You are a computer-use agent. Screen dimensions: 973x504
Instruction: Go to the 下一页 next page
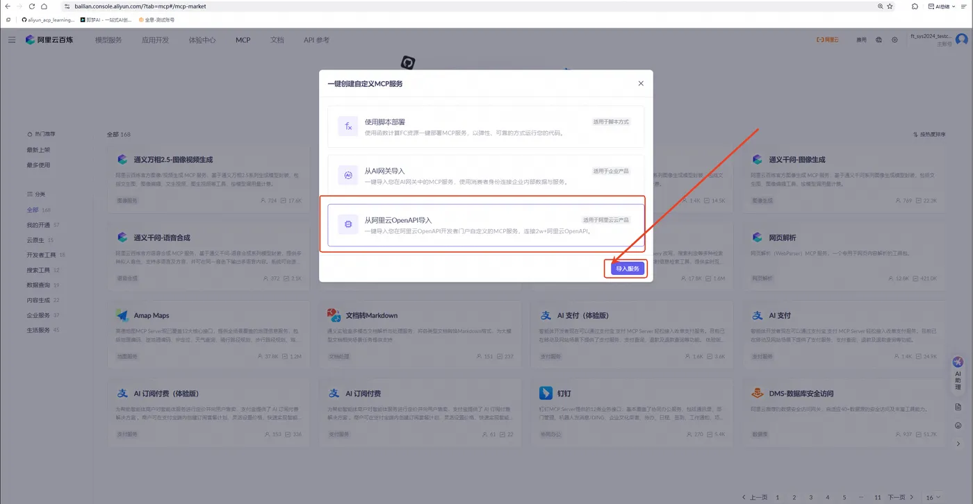pyautogui.click(x=900, y=498)
